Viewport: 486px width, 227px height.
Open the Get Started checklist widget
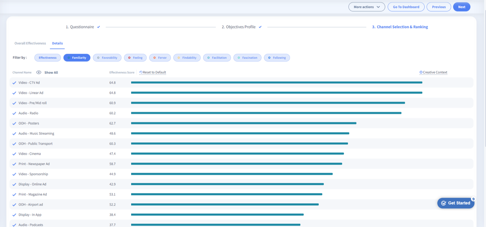point(456,203)
